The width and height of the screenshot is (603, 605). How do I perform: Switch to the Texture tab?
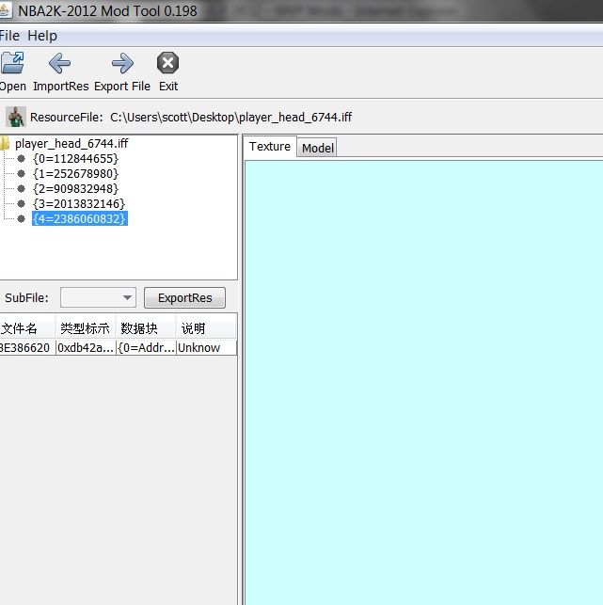(x=270, y=147)
